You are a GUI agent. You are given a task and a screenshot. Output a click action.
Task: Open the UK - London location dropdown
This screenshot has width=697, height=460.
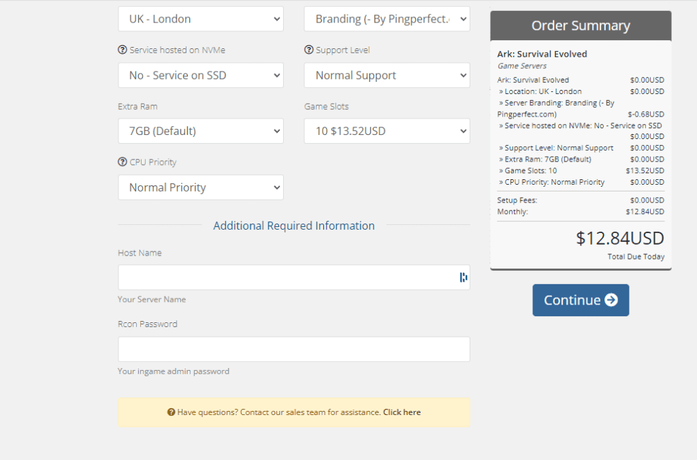200,19
